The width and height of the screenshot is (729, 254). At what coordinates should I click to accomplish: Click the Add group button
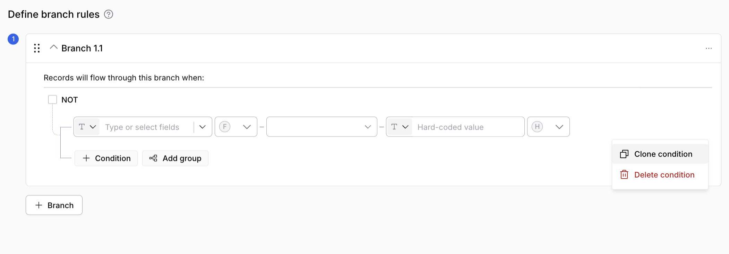coord(175,158)
